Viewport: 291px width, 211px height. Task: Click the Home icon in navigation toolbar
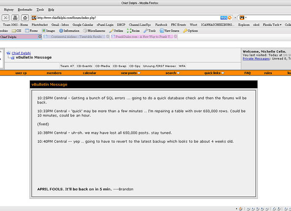(25, 18)
